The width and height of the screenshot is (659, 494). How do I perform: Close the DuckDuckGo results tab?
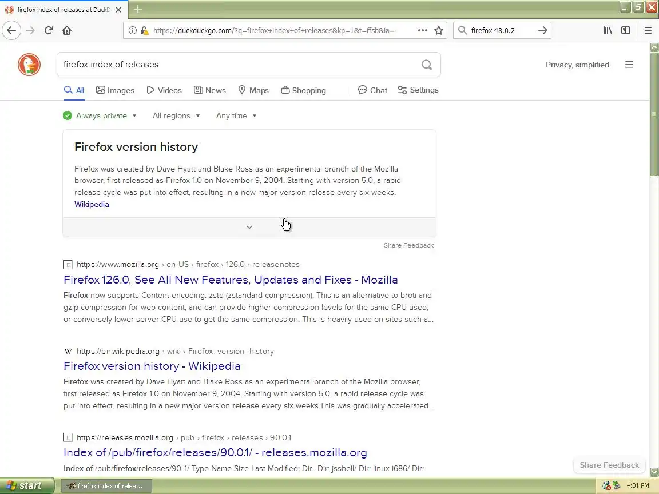[x=118, y=9]
